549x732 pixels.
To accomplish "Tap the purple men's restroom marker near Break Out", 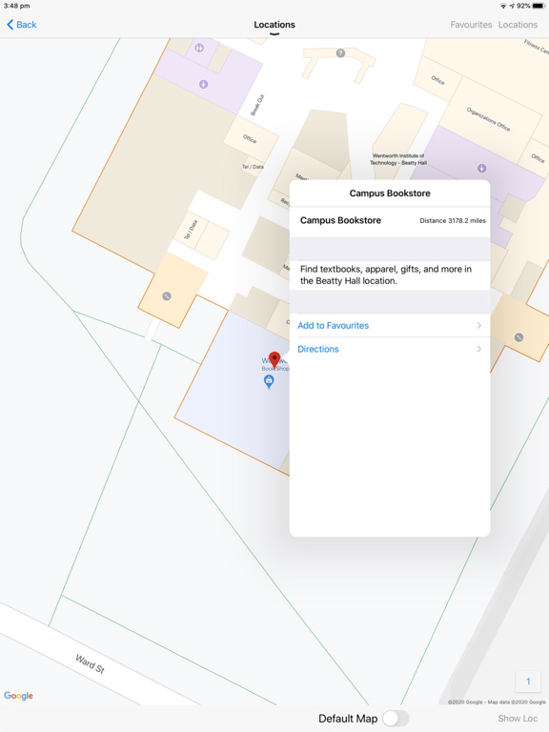I will [204, 84].
